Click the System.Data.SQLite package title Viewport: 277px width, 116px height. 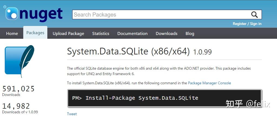click(128, 51)
